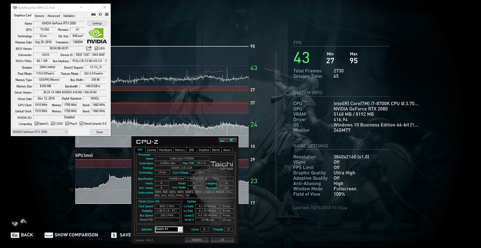Open the Memory tab in CPU-Z
481x248 pixels.
180,150
